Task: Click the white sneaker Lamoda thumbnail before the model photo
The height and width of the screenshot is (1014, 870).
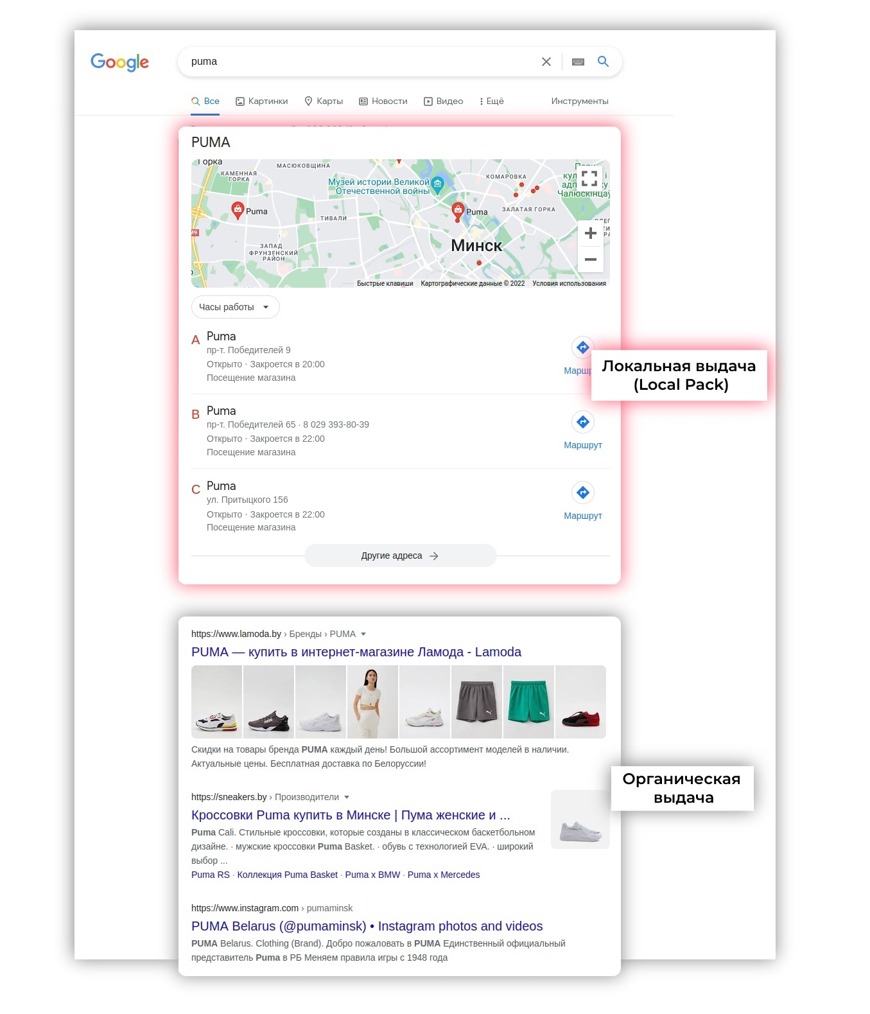Action: pyautogui.click(x=320, y=702)
